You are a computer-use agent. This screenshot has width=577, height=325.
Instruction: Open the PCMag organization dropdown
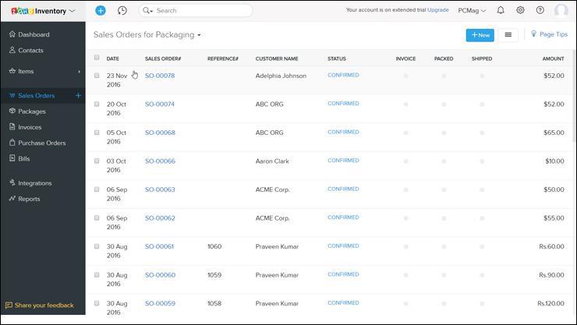pos(473,11)
